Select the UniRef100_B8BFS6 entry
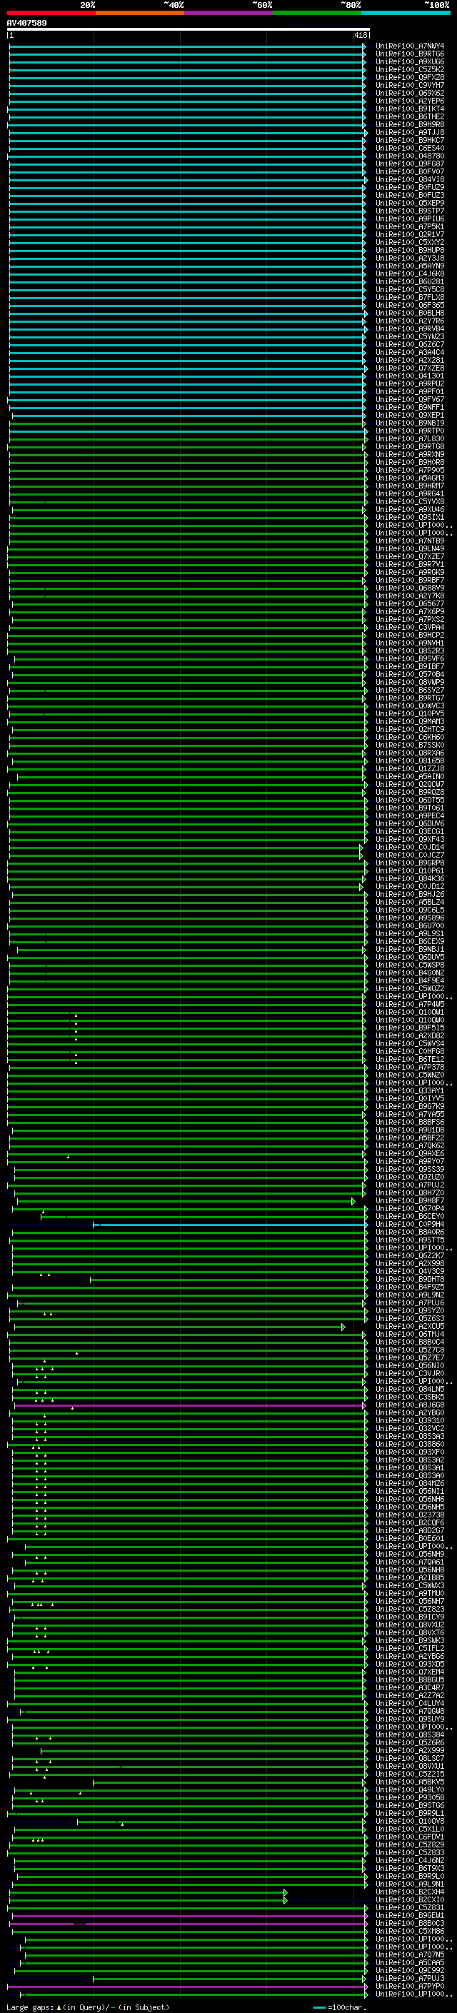Screen dimensions: 457x2013 click(x=410, y=1122)
